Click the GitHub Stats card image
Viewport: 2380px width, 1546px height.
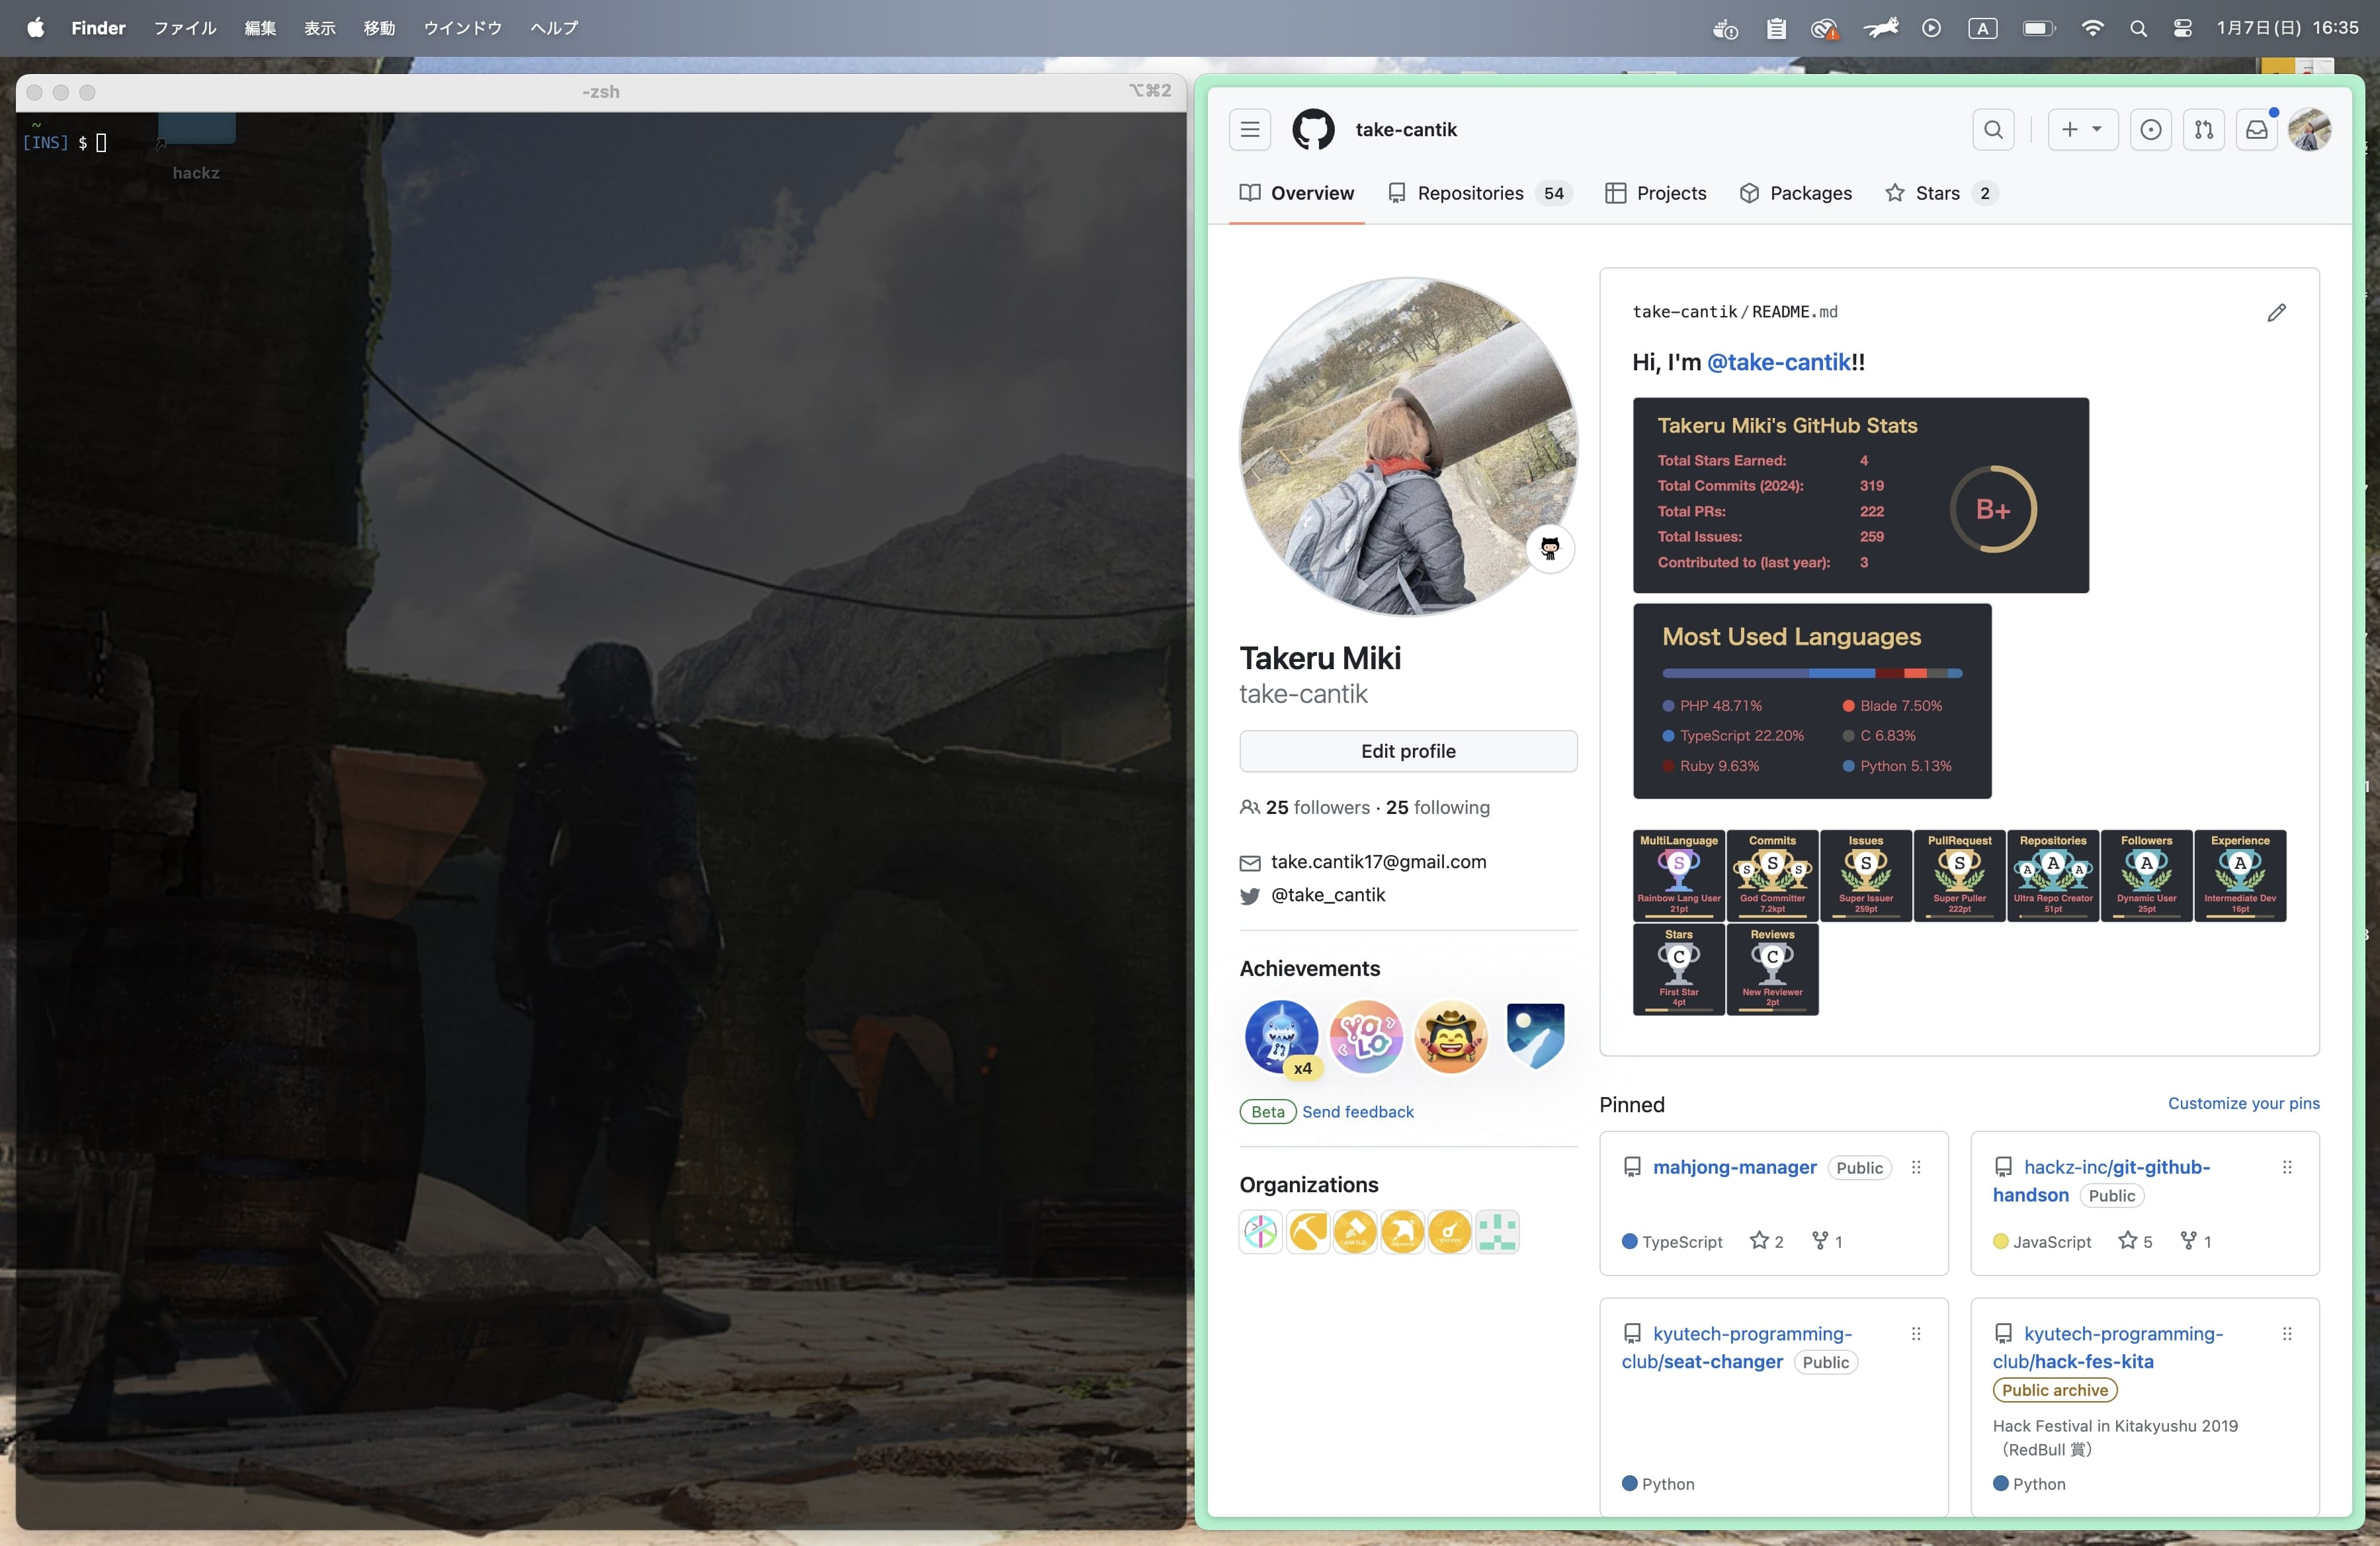(1860, 496)
